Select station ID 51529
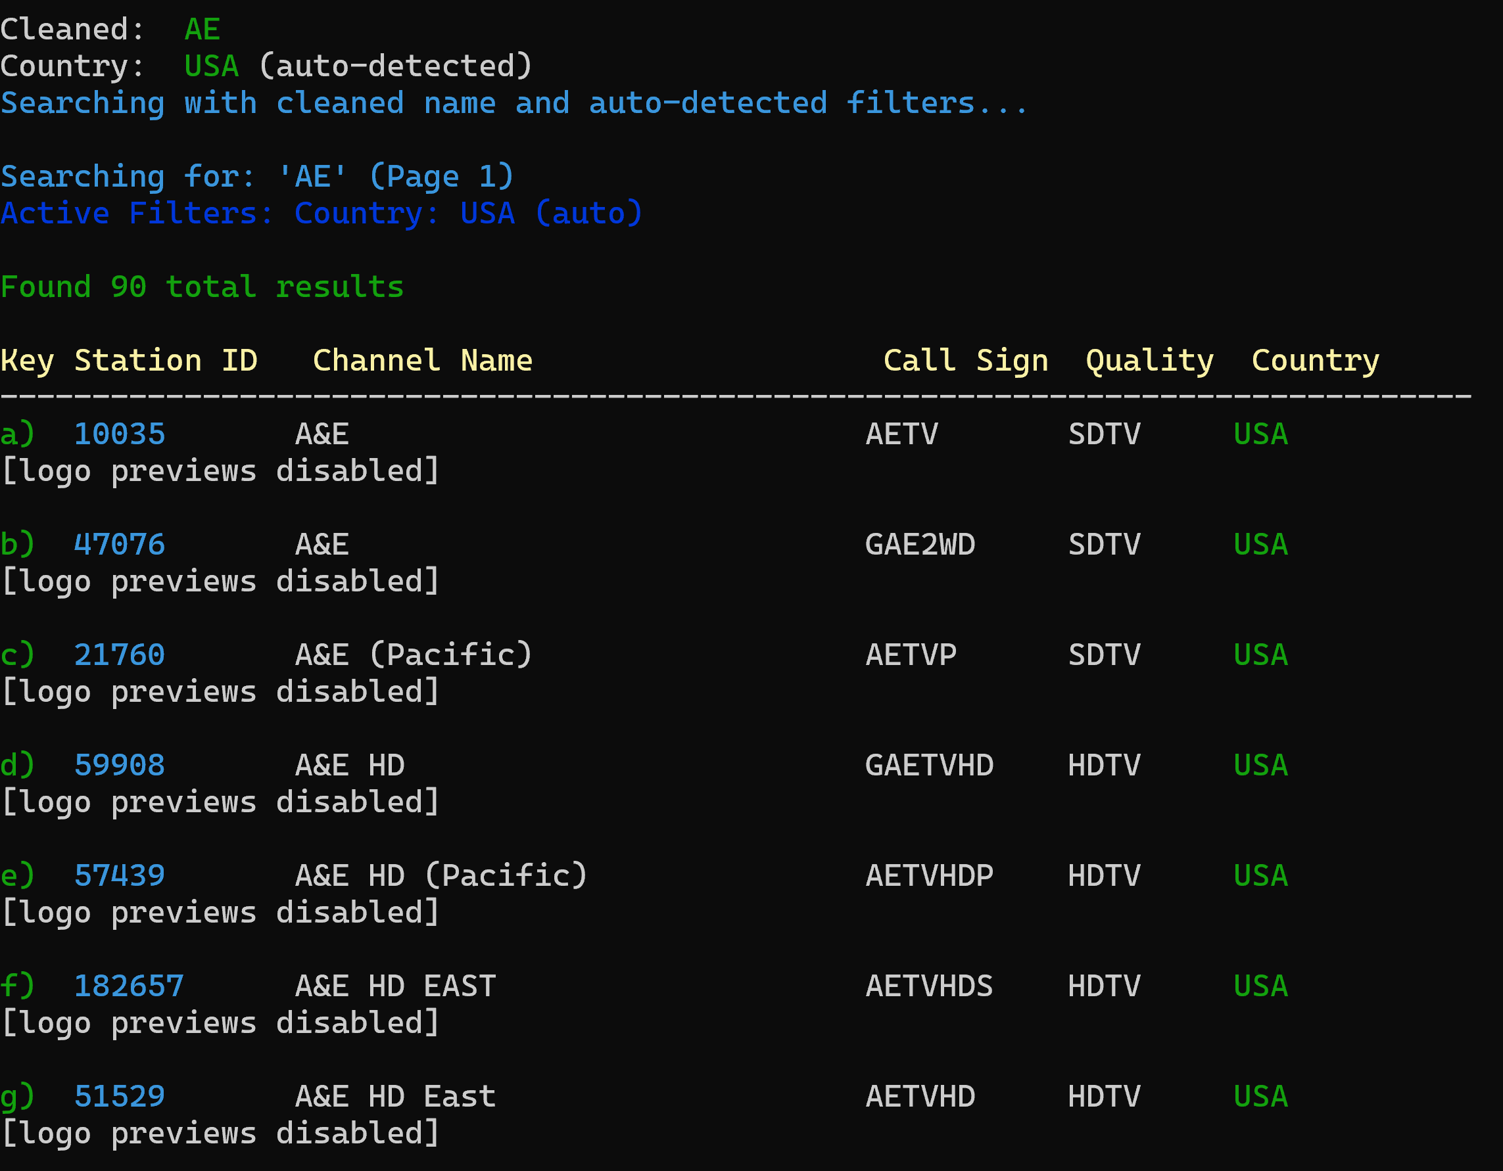The image size is (1503, 1171). tap(119, 1097)
